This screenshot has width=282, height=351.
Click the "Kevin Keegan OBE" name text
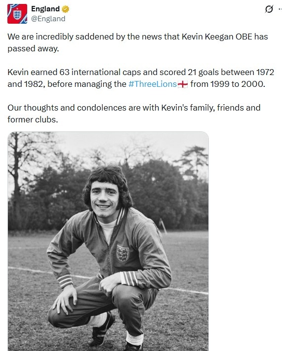(x=217, y=37)
